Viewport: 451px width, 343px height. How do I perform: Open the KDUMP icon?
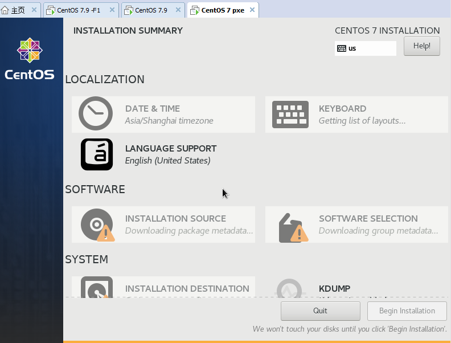[x=289, y=288]
